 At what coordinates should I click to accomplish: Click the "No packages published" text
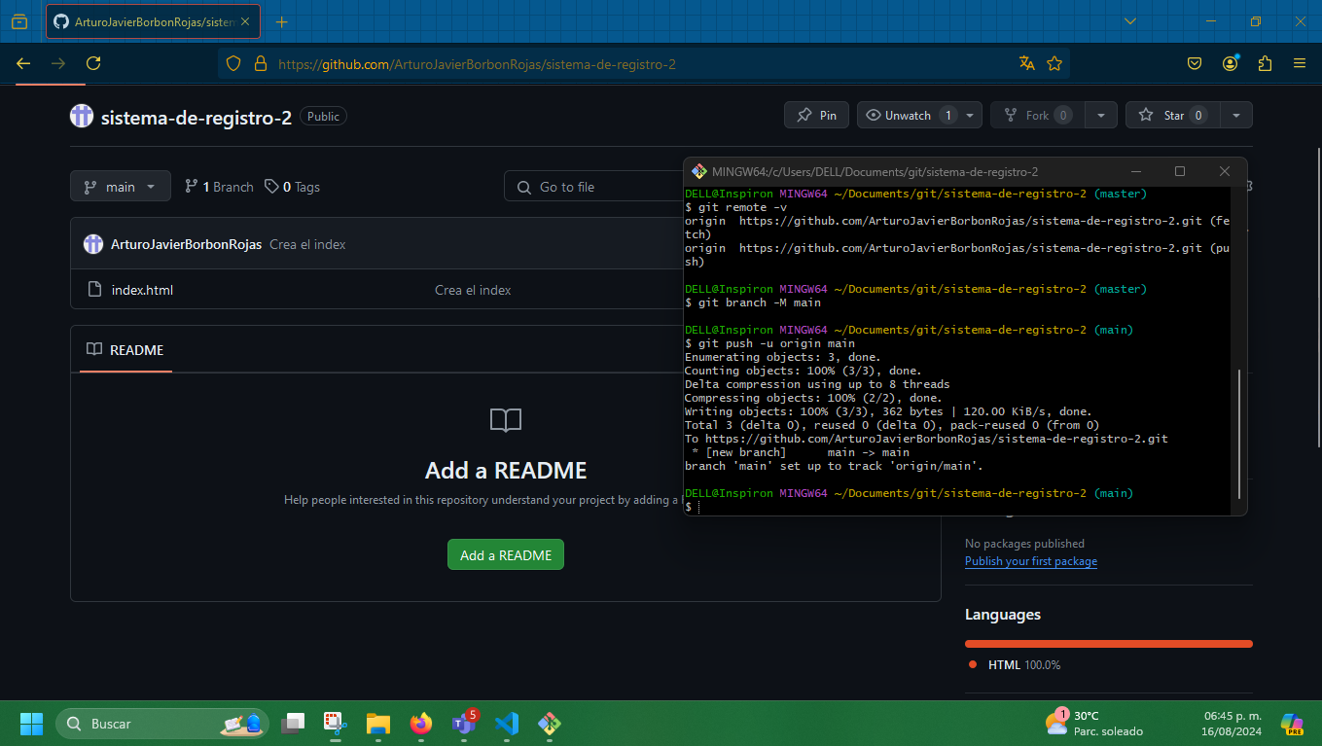click(1024, 544)
